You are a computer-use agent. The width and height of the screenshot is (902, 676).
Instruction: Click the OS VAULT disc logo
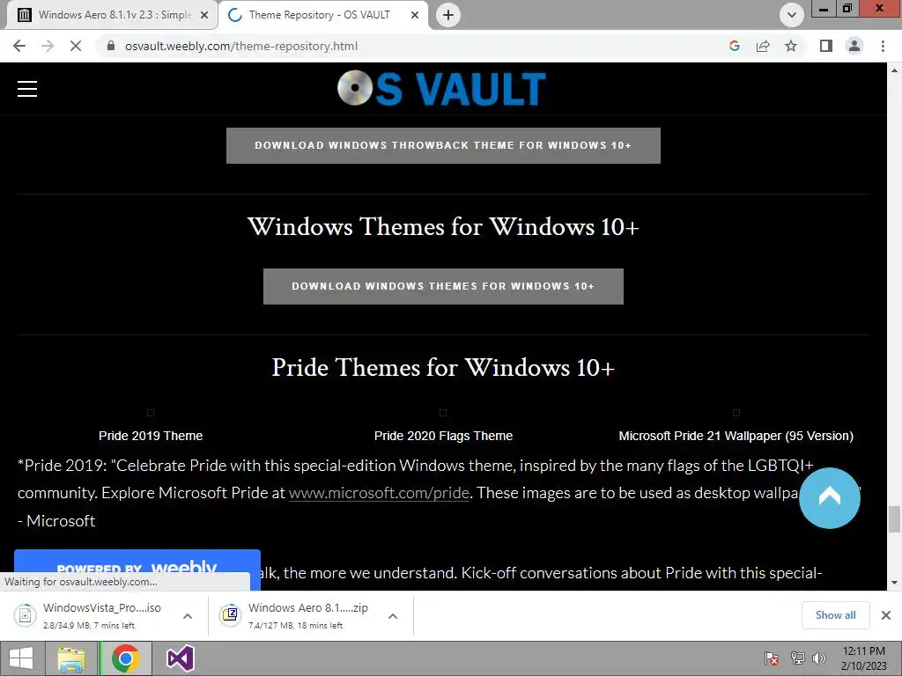click(441, 89)
